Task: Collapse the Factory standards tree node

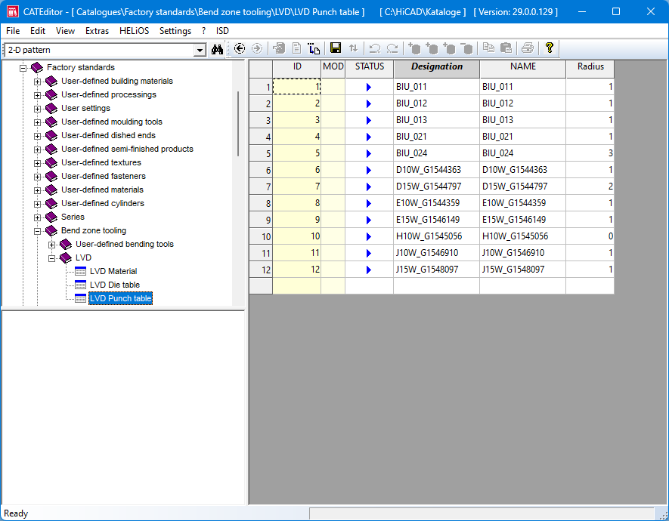Action: (x=23, y=68)
